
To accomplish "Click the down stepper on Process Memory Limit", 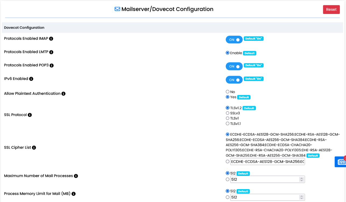I will pos(302,199).
